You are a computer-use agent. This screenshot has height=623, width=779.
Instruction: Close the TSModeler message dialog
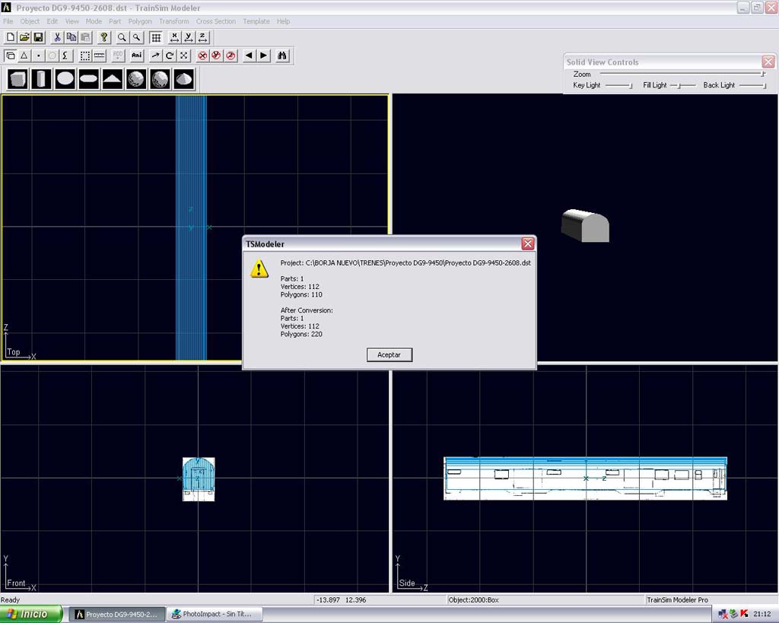[527, 244]
